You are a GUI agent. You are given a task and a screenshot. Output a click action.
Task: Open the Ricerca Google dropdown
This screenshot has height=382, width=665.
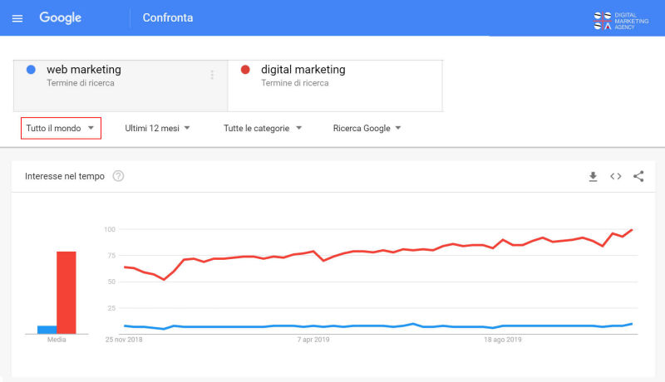[367, 128]
